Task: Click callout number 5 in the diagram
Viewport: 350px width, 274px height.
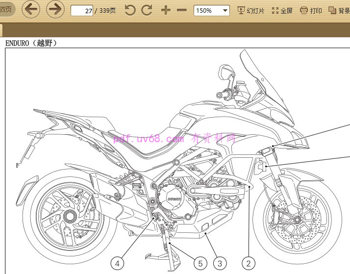Action: [x=200, y=264]
